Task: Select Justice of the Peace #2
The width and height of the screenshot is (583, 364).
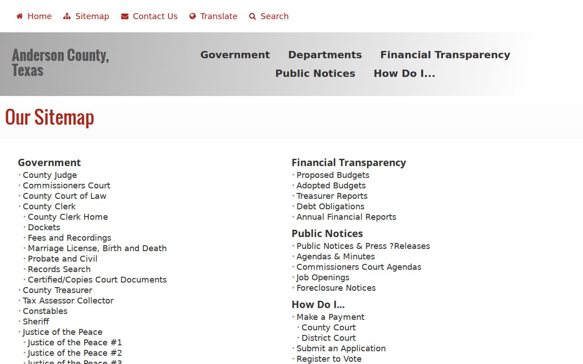Action: coord(75,353)
